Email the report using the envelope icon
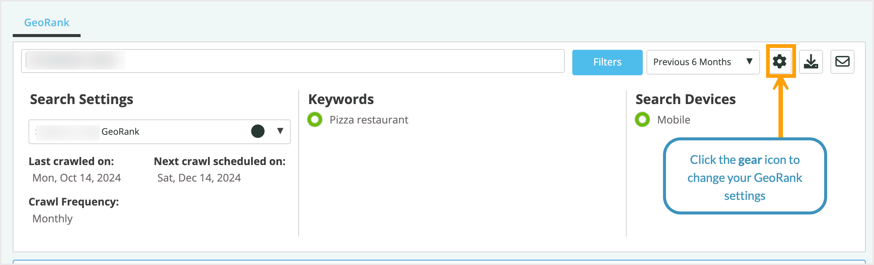874x265 pixels. pos(842,62)
